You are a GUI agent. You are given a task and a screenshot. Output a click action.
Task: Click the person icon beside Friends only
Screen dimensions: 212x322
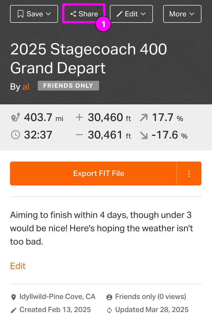tap(109, 297)
